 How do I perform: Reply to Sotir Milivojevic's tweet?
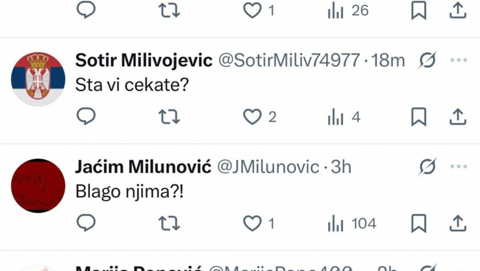pos(86,117)
